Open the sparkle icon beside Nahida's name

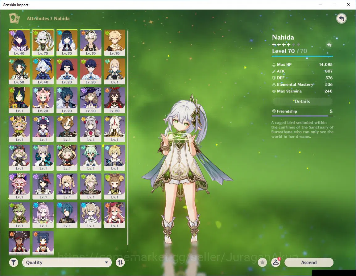tap(329, 45)
